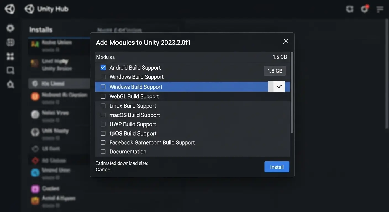Check Linux Build Support
This screenshot has height=212, width=389.
pyautogui.click(x=103, y=105)
